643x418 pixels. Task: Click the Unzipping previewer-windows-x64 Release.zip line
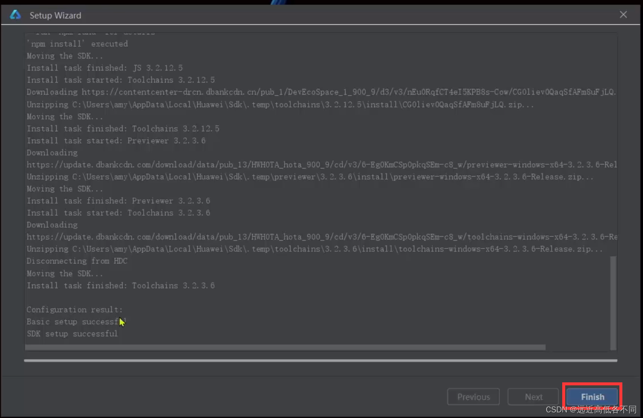pyautogui.click(x=310, y=177)
